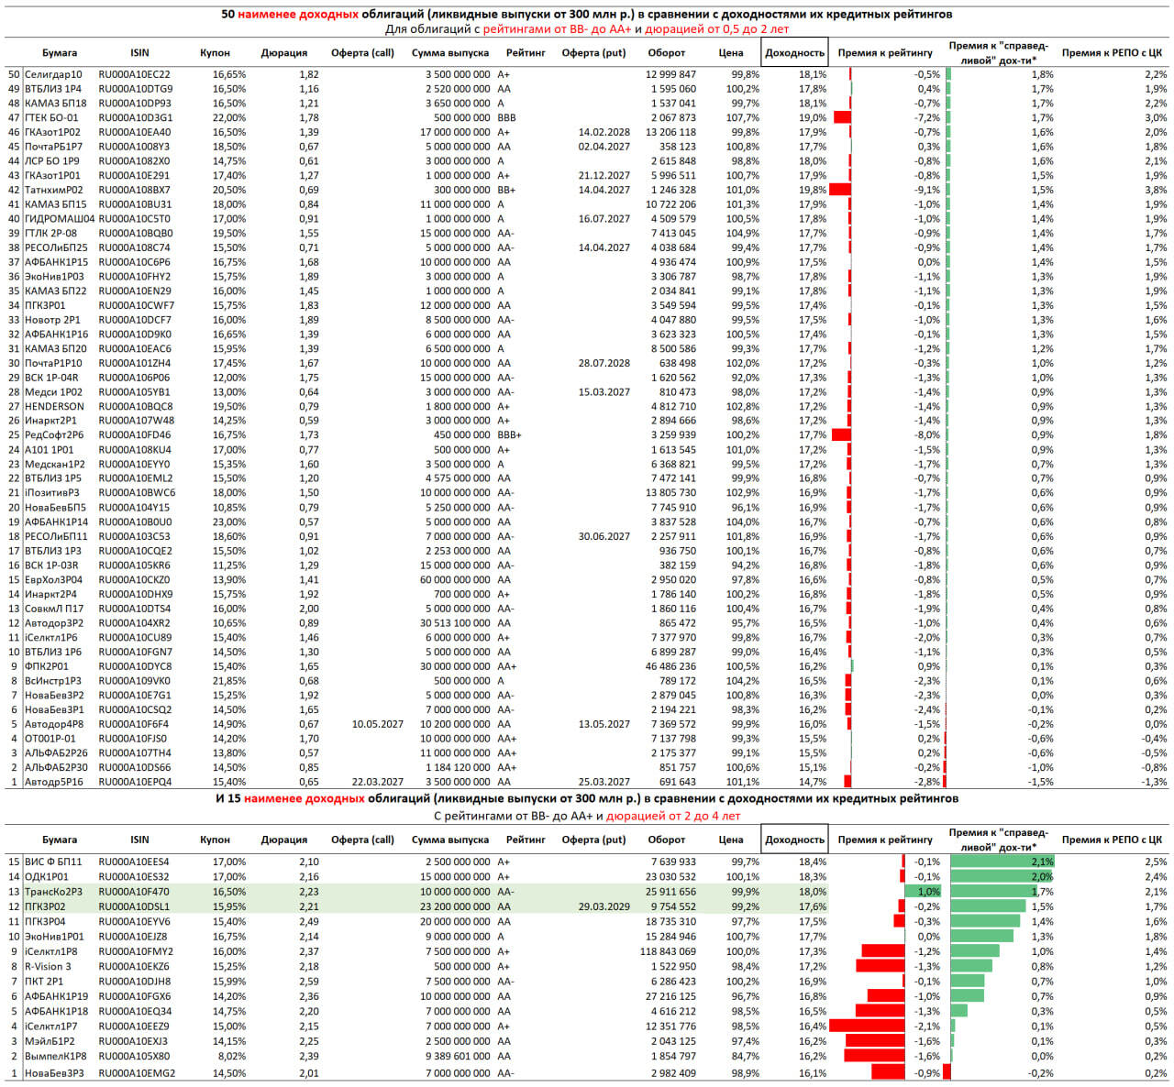This screenshot has height=1087, width=1174.
Task: Select ISIN RU000A10EMG2
Action: pyautogui.click(x=137, y=1072)
